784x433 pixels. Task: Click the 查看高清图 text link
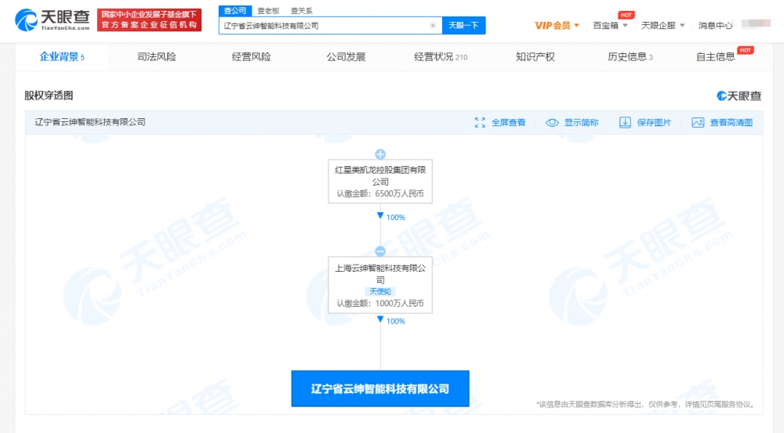click(731, 123)
